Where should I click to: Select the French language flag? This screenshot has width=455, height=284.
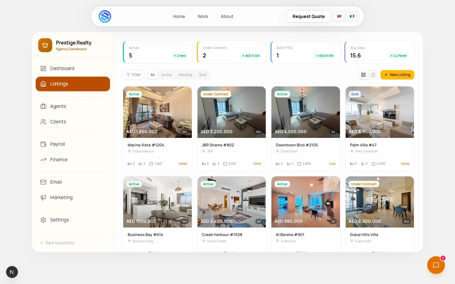click(x=352, y=16)
